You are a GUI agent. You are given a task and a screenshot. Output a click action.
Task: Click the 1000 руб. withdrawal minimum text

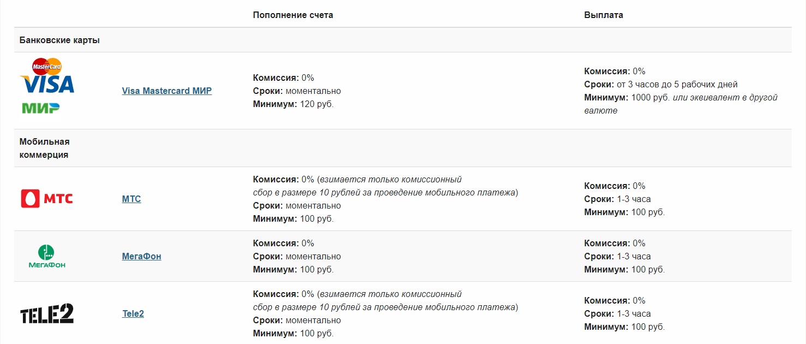649,98
